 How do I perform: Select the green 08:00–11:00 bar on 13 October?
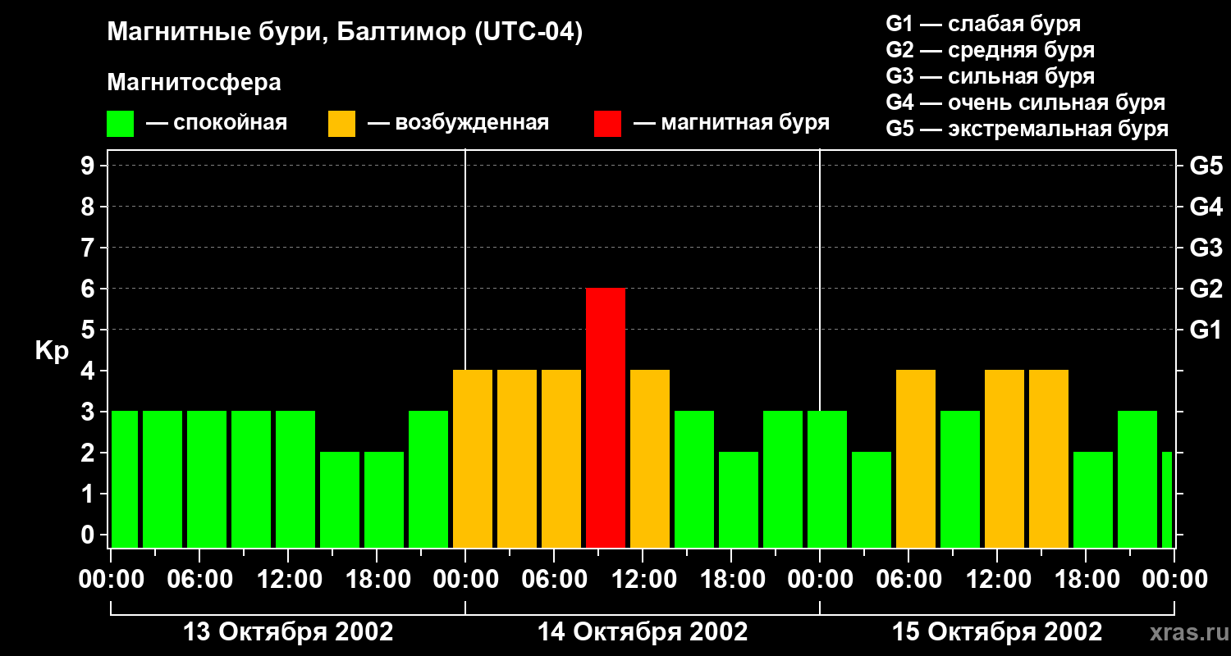click(x=251, y=480)
